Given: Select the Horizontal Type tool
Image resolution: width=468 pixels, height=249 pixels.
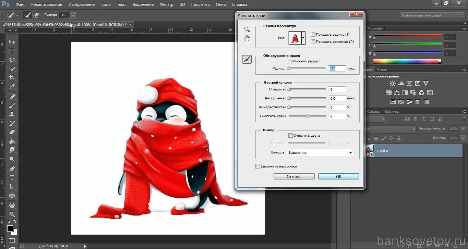Looking at the screenshot, I should [x=12, y=178].
